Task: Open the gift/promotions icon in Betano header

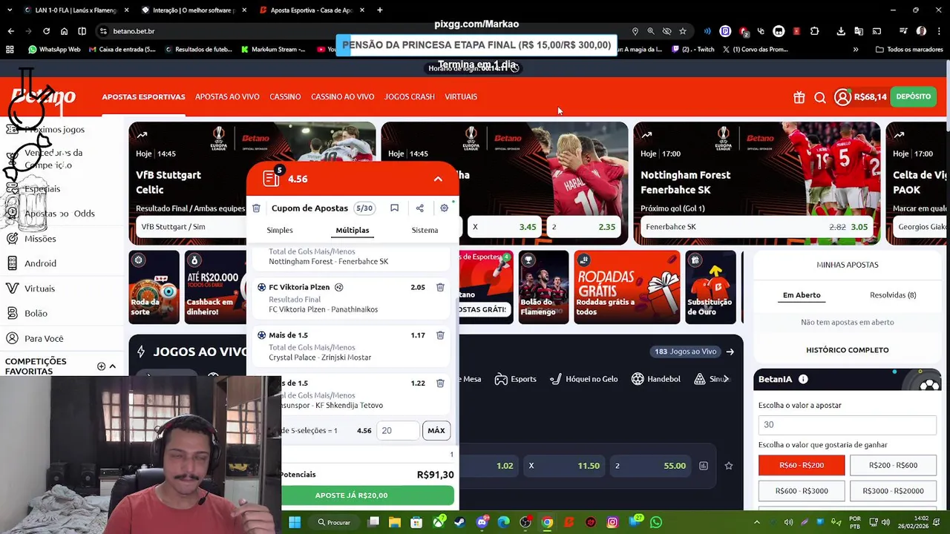Action: tap(799, 97)
